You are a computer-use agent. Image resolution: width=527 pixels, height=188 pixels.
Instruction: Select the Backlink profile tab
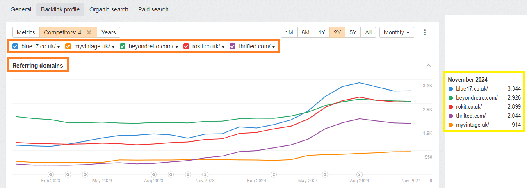60,9
